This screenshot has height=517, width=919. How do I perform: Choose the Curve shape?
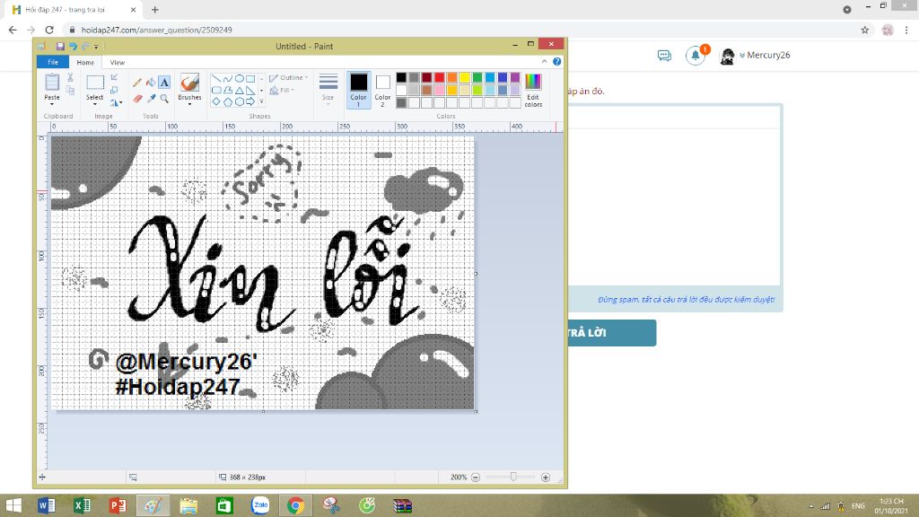click(227, 79)
